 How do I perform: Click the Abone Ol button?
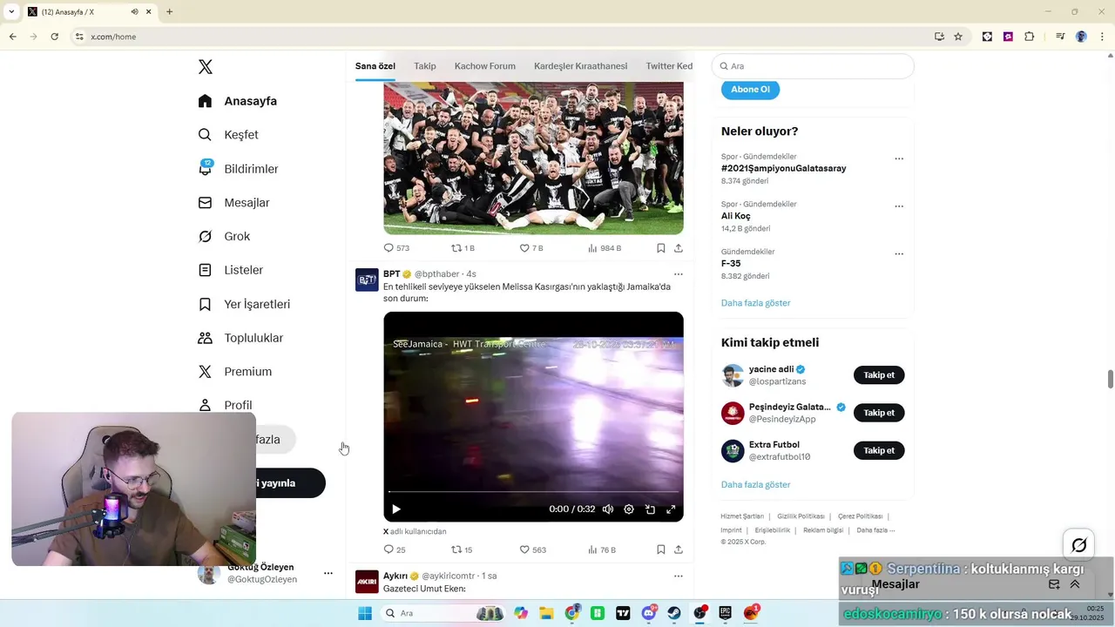tap(750, 90)
